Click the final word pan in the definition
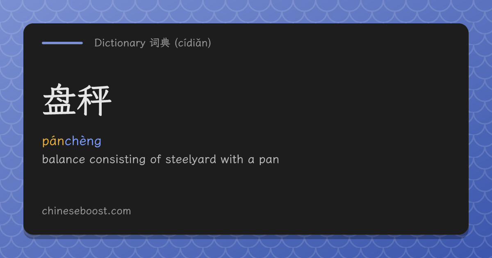Image resolution: width=492 pixels, height=258 pixels. pos(269,160)
